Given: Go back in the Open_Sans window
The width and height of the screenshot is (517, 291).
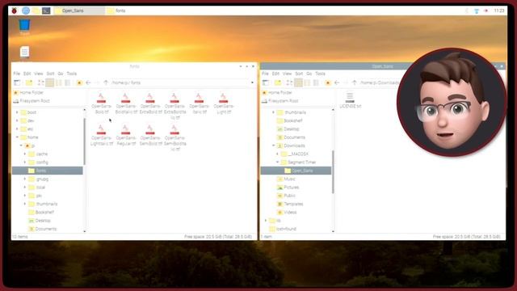Looking at the screenshot, I should click(337, 82).
